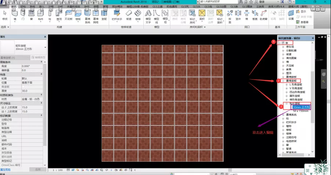The width and height of the screenshot is (331, 175).
Task: Select 30mm 正方形 item in browser tree
Action: pyautogui.click(x=302, y=107)
